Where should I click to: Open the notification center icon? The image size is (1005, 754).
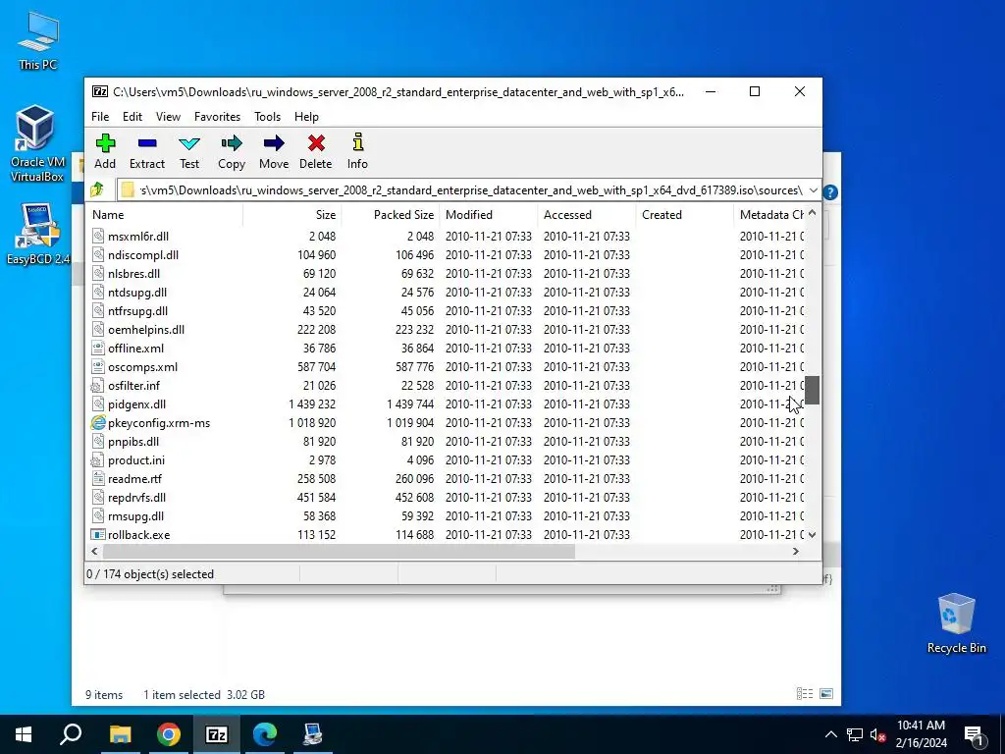click(974, 734)
